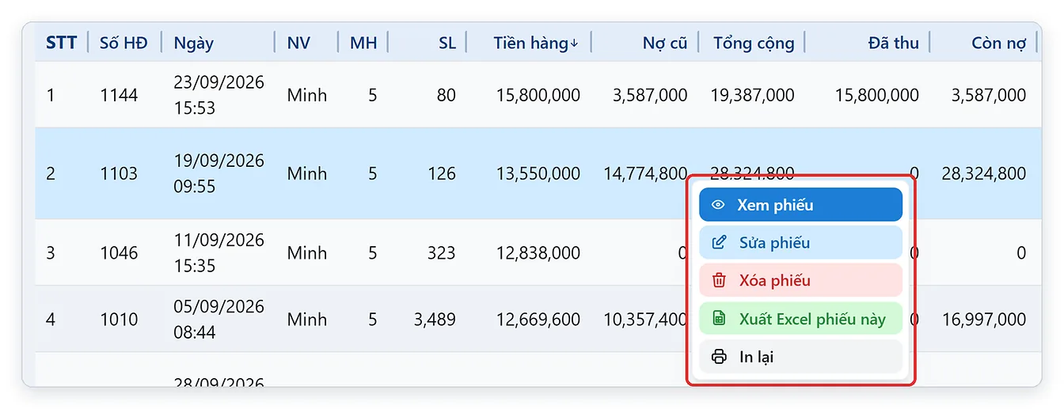Choose In lại from the context menu
Viewport: 1064px width, 409px height.
[800, 357]
